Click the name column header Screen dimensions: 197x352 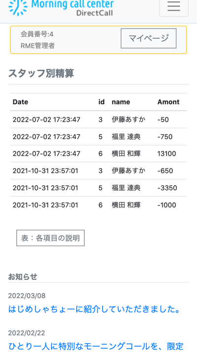click(121, 102)
